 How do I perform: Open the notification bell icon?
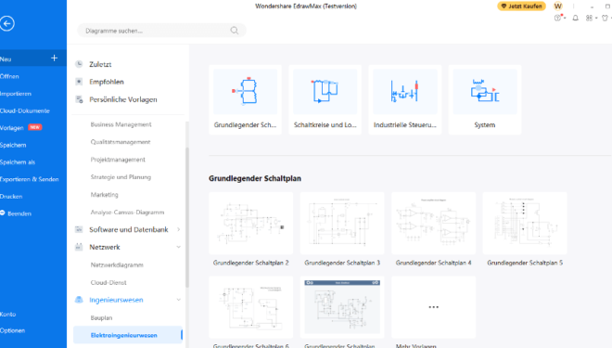[575, 18]
